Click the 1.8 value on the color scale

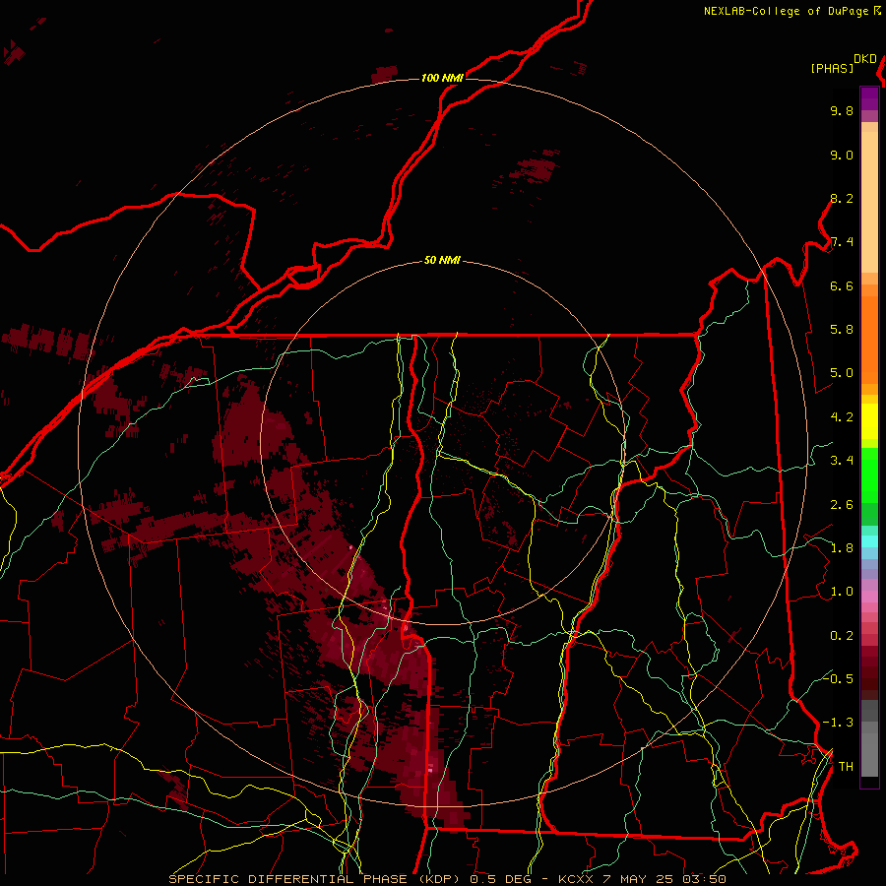click(x=842, y=548)
